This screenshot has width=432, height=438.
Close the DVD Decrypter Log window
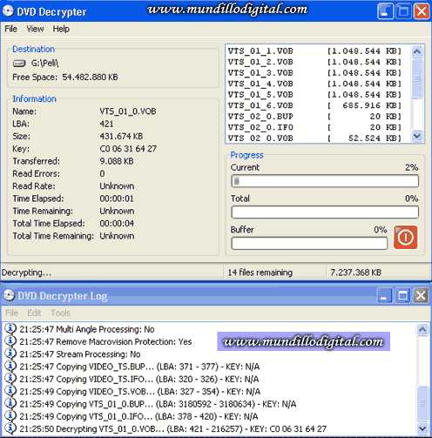(x=421, y=296)
